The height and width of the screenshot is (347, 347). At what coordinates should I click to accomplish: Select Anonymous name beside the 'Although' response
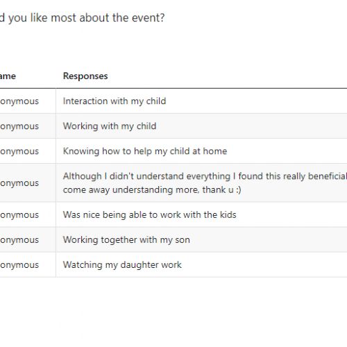tap(19, 183)
